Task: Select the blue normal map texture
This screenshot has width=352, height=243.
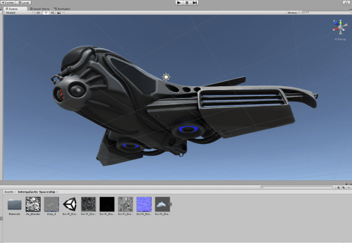Action: coord(144,204)
